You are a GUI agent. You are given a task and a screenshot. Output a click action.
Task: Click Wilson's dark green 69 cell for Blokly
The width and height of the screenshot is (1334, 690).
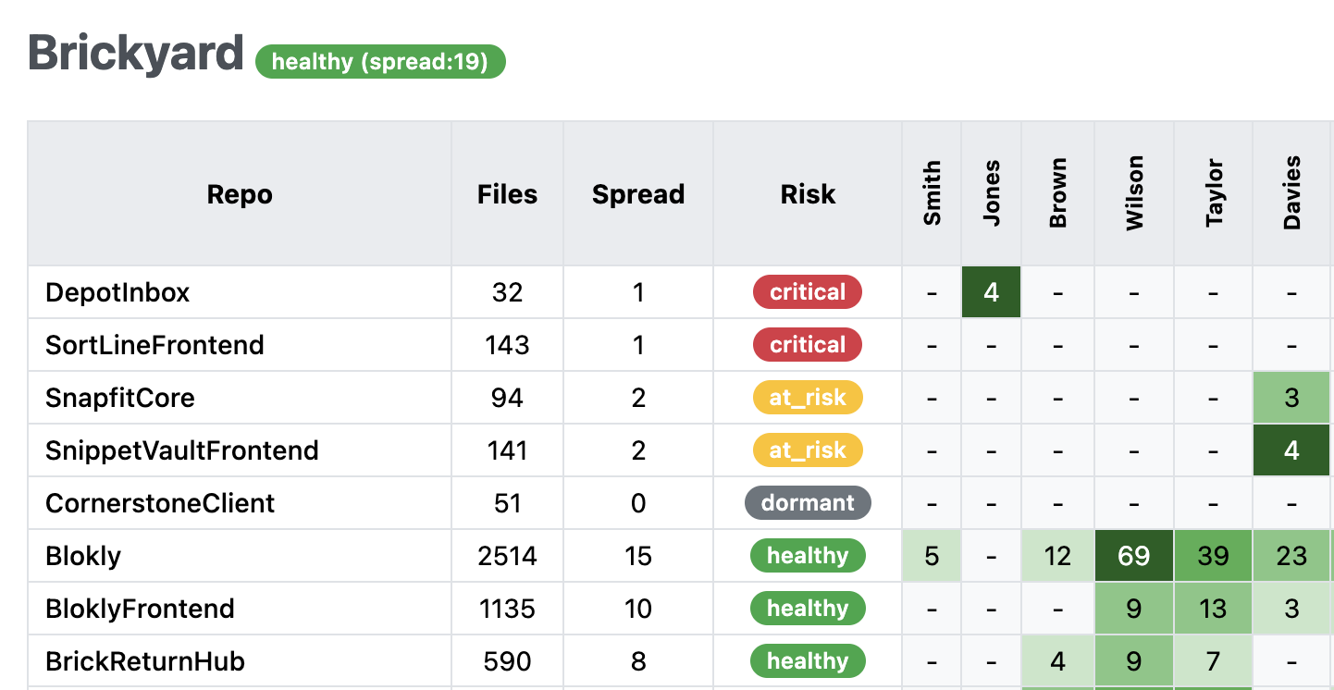point(1134,556)
